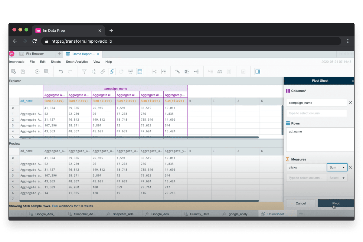Image resolution: width=363 pixels, height=242 pixels.
Task: Open the Select dropdown in Measures
Action: [337, 178]
